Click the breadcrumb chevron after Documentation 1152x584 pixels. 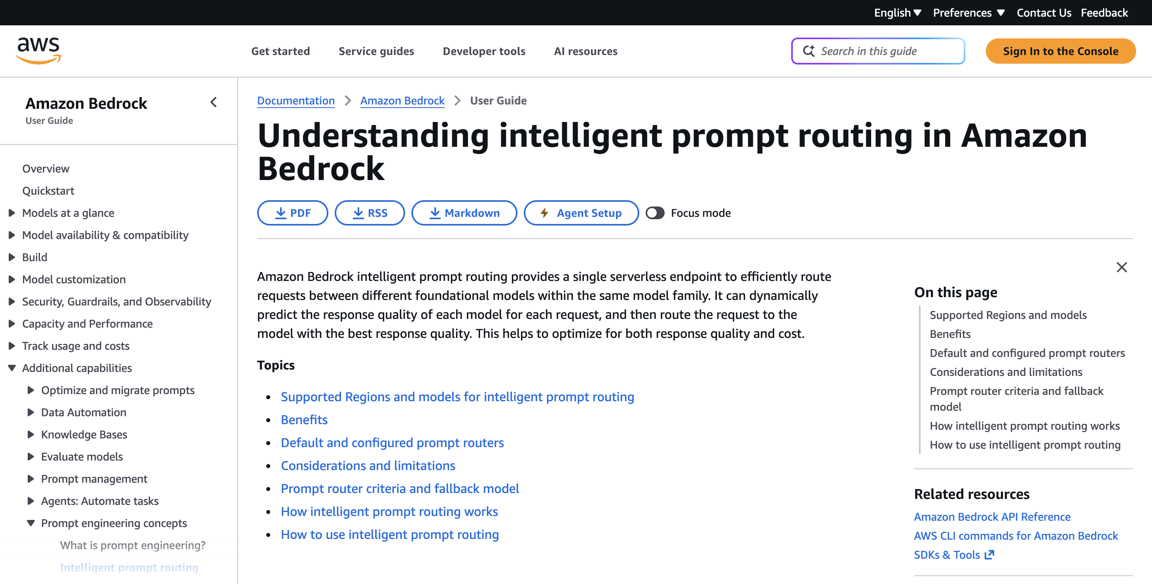347,100
